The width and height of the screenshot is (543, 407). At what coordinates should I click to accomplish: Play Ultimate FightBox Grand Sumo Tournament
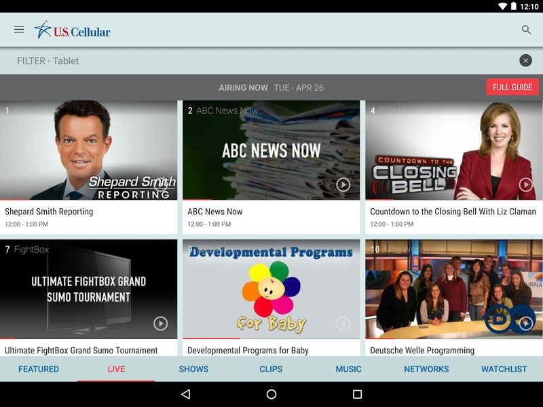pos(160,324)
